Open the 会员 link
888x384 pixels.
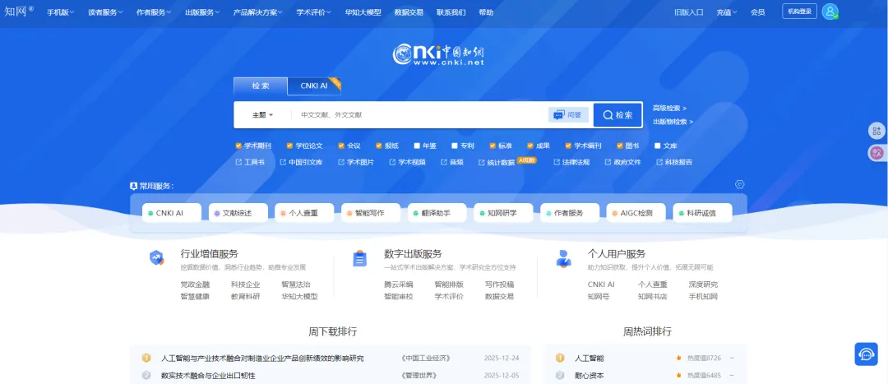coord(758,12)
